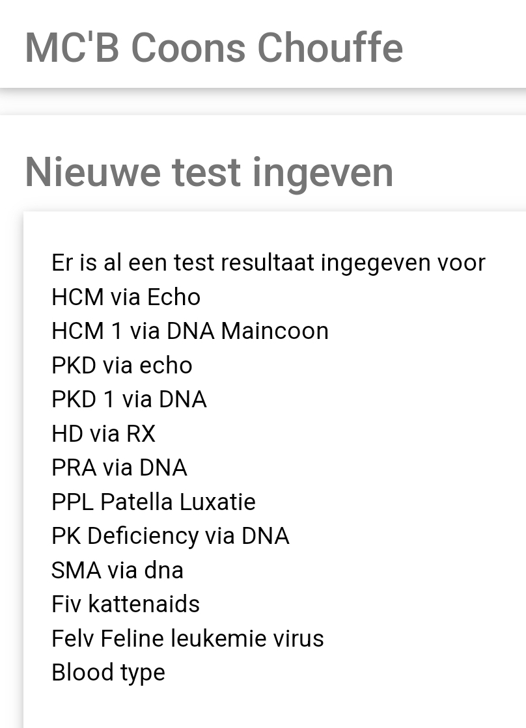Click the Nieuwe test ingeven heading
This screenshot has height=728, width=526.
pyautogui.click(x=209, y=172)
